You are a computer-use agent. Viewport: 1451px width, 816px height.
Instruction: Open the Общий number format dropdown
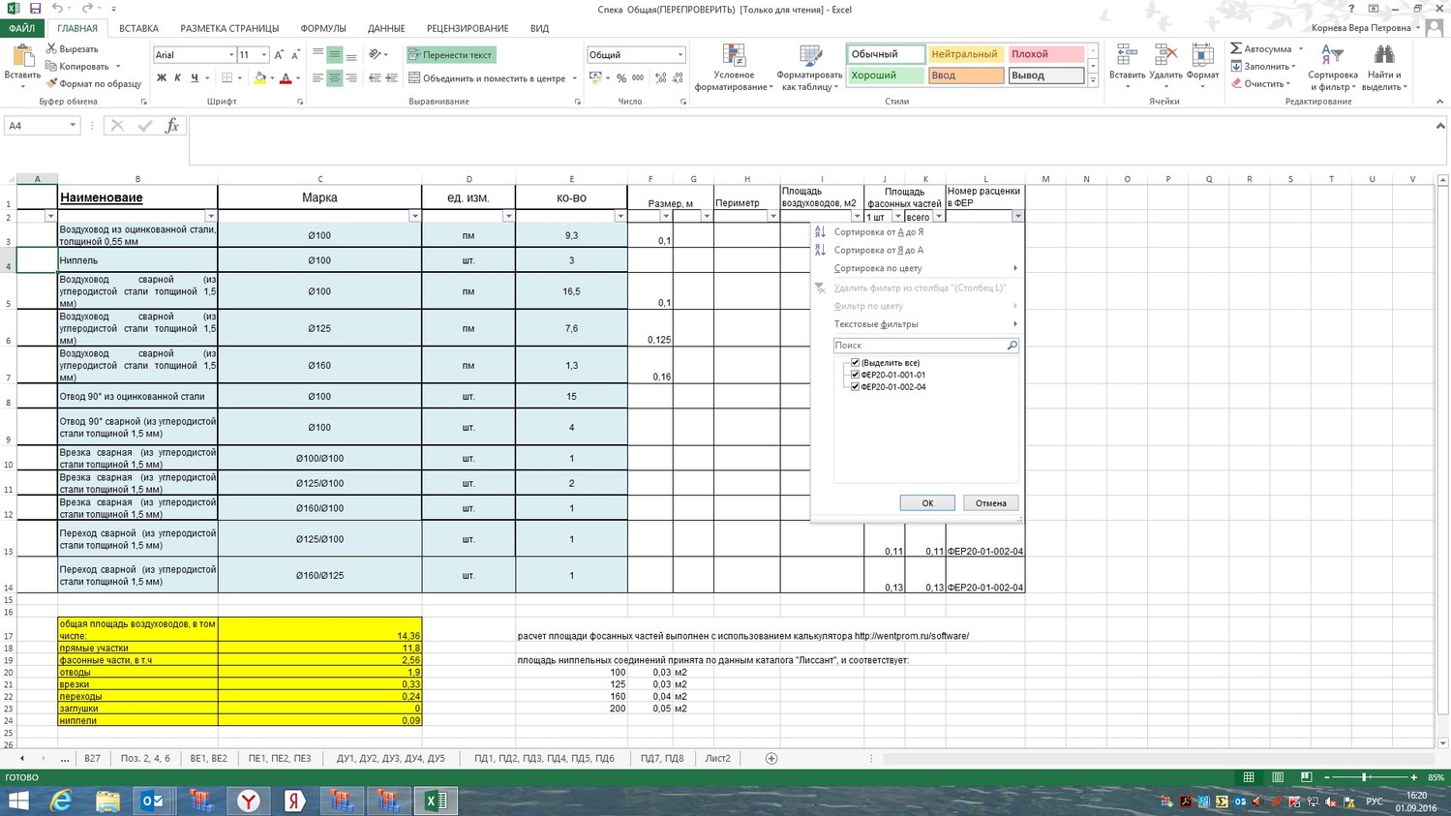[x=680, y=55]
